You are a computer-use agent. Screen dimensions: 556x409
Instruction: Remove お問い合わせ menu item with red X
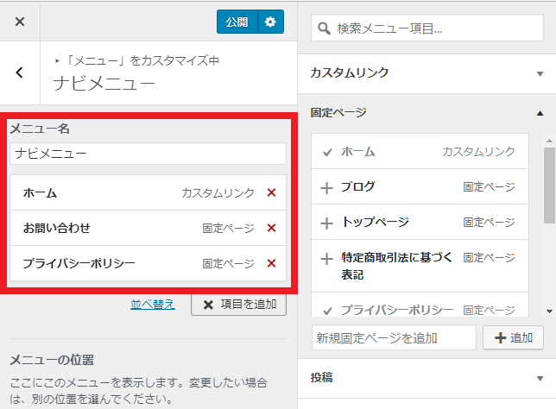(x=271, y=228)
